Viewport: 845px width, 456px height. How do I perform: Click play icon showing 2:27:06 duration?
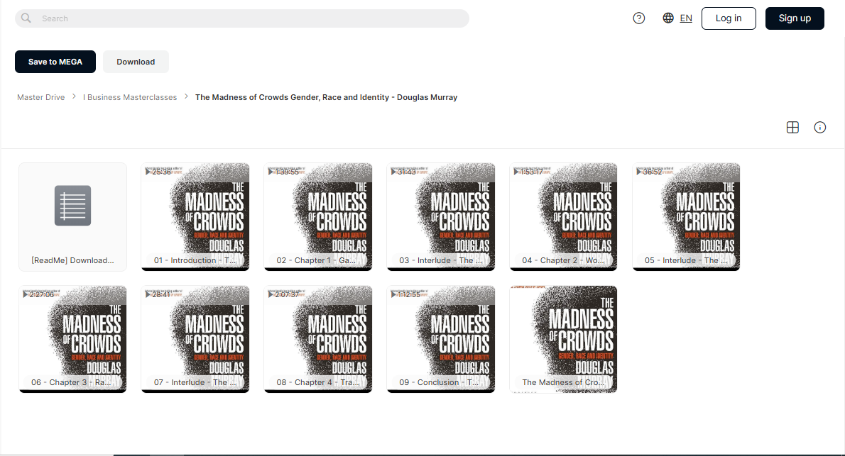click(26, 294)
